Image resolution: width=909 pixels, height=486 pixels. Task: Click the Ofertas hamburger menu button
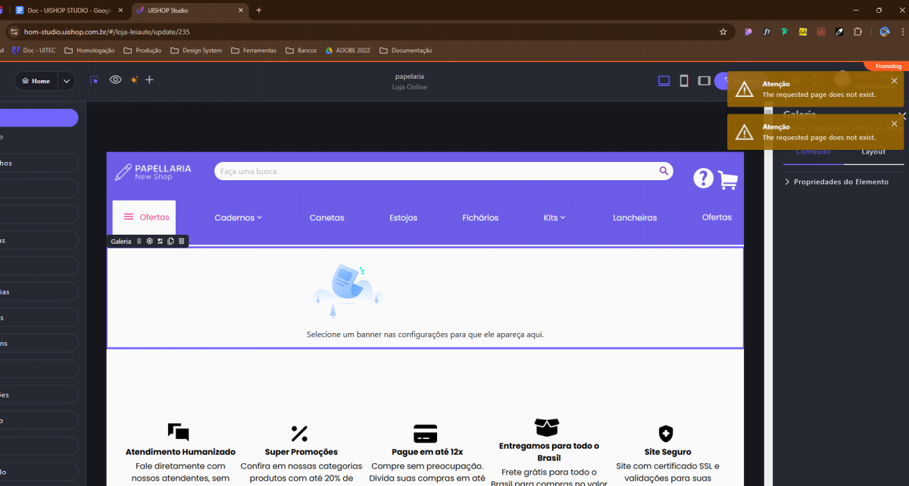pyautogui.click(x=144, y=217)
